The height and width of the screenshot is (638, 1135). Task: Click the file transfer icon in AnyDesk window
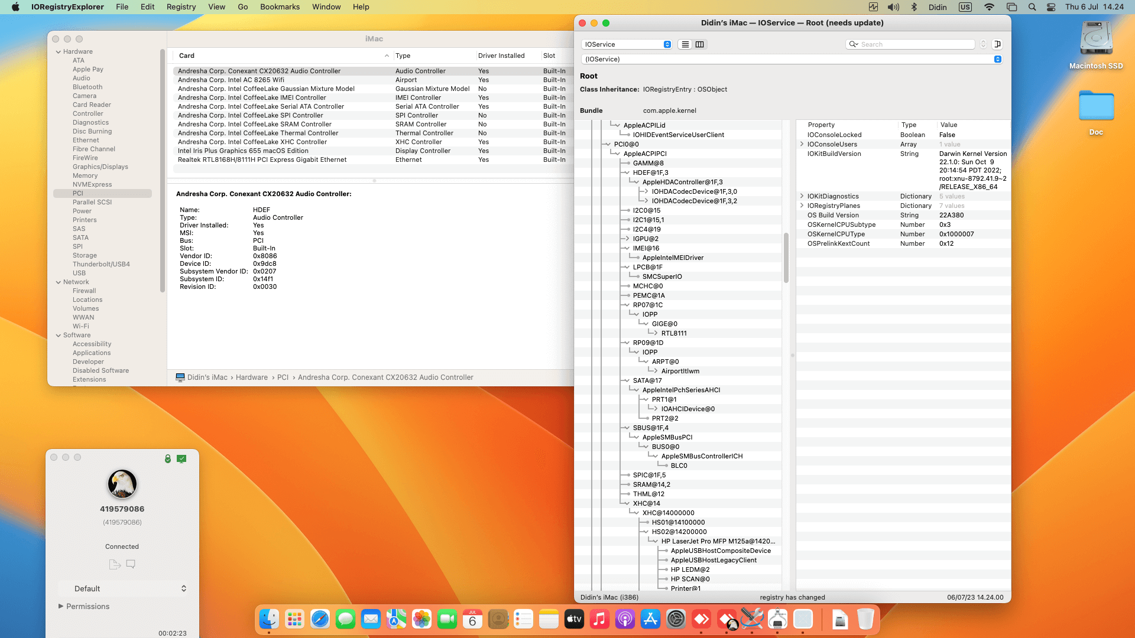(x=114, y=564)
